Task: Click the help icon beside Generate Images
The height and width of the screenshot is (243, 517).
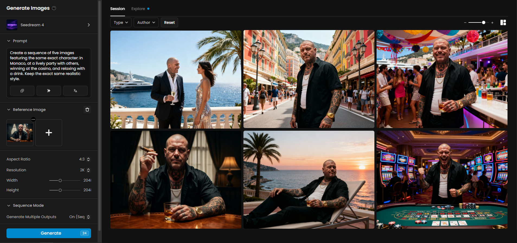Action: 54,8
